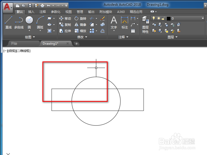Start the Stretch (拉伸) command

65,31
